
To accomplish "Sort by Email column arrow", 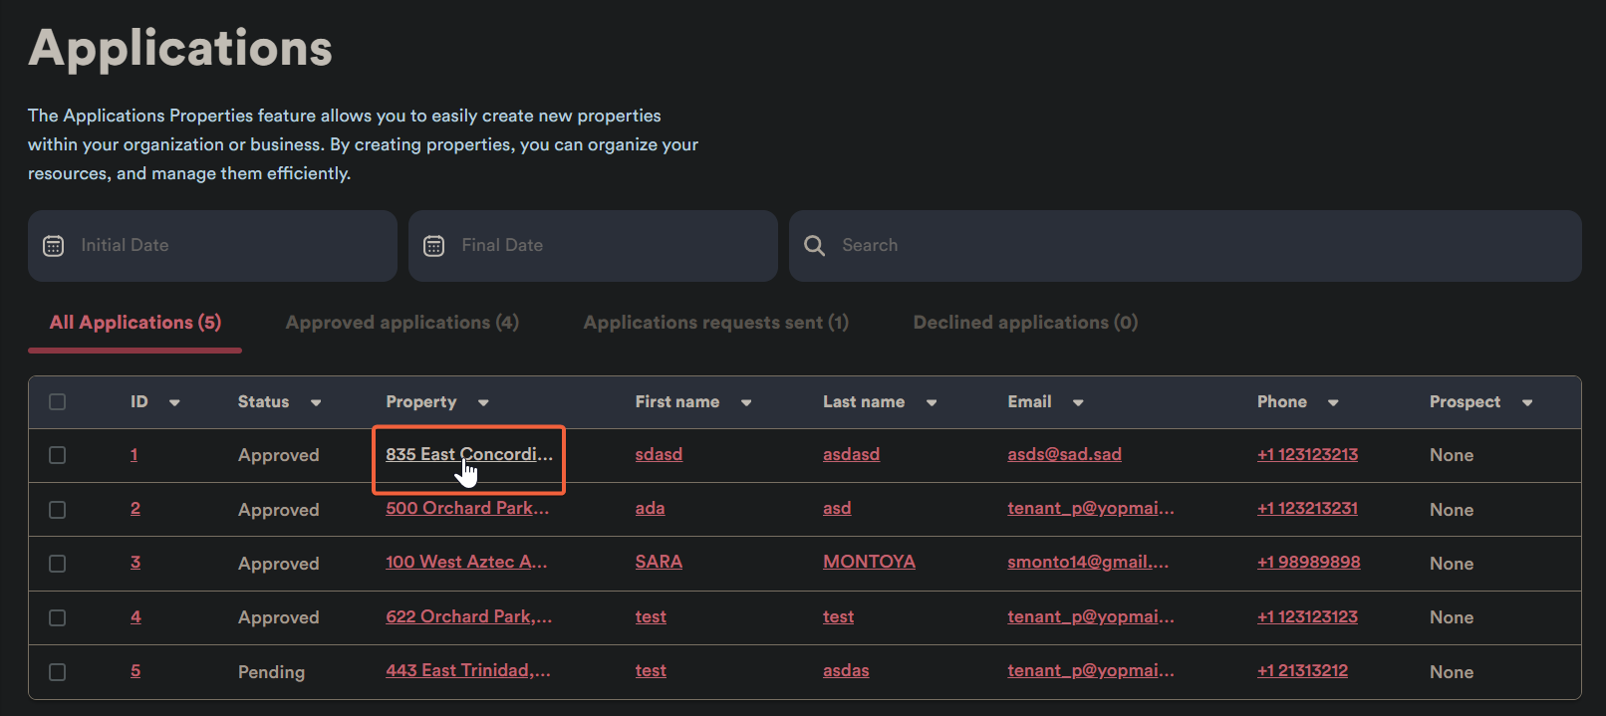I will 1078,403.
